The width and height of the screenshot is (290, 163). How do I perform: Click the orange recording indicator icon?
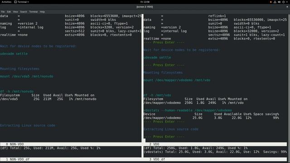coord(271,2)
